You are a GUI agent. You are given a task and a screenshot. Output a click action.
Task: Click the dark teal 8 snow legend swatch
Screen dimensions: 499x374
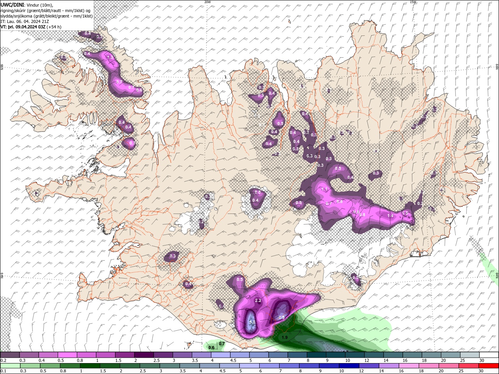coord(317,355)
